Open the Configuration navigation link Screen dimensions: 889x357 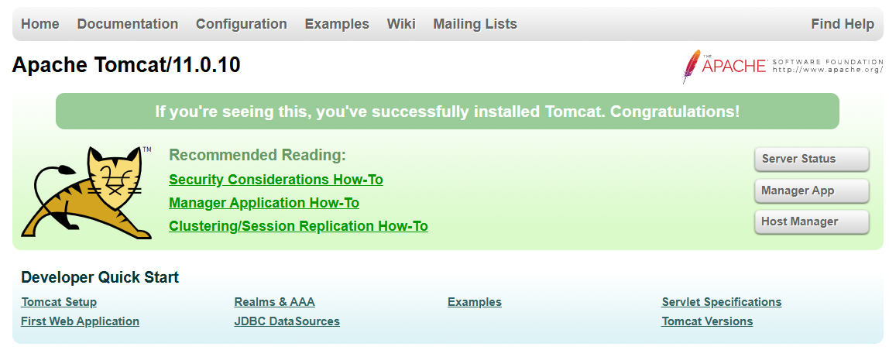[x=242, y=24]
